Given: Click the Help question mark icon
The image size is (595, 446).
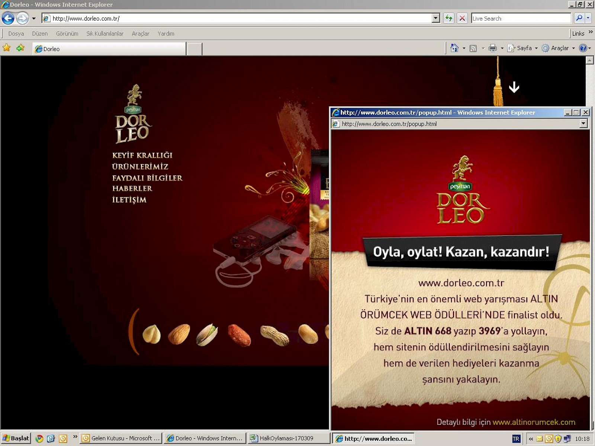Looking at the screenshot, I should point(583,48).
